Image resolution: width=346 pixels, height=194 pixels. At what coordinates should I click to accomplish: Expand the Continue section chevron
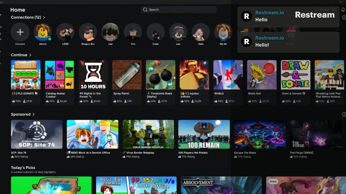point(30,55)
